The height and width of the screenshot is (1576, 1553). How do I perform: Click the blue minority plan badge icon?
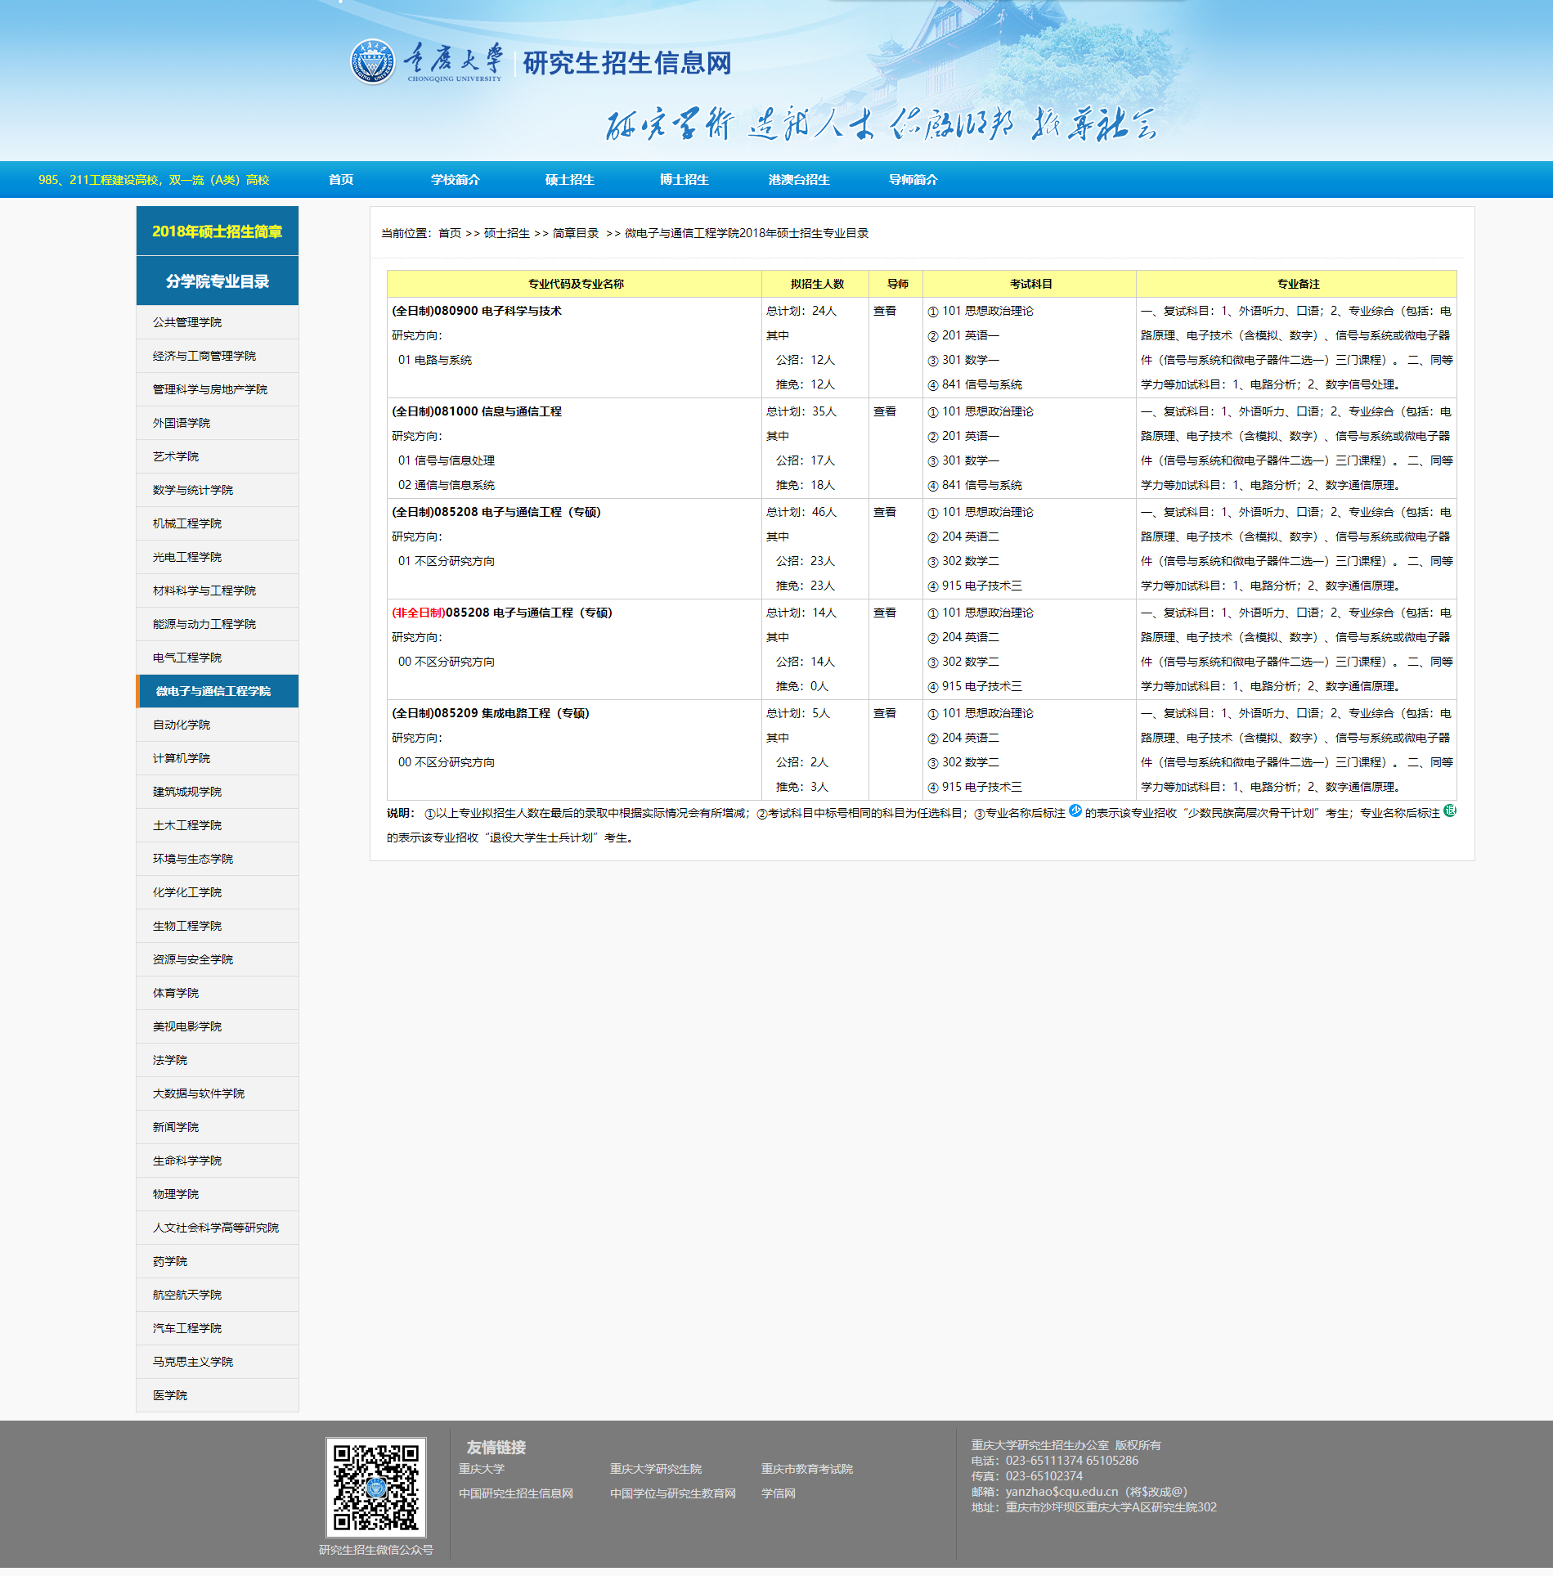tap(1075, 810)
